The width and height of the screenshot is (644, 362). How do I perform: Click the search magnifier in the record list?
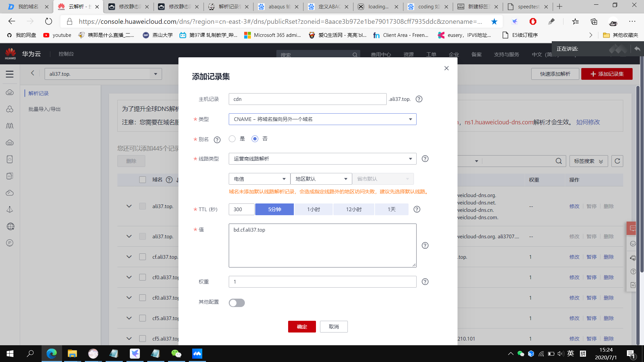tap(558, 161)
